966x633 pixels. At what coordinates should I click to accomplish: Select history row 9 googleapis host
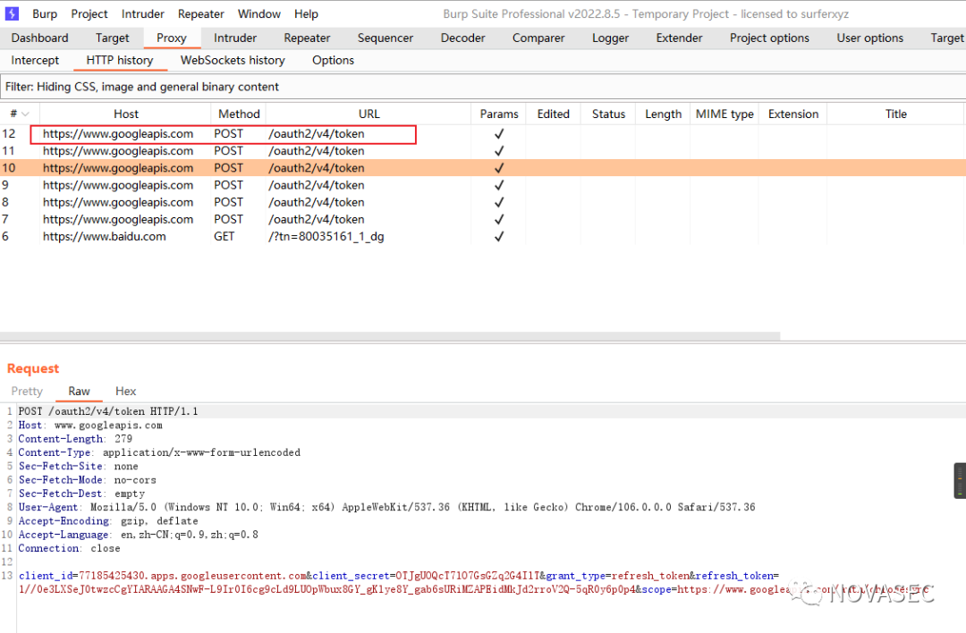tap(118, 185)
